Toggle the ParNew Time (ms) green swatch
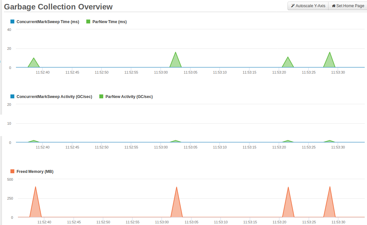 88,21
